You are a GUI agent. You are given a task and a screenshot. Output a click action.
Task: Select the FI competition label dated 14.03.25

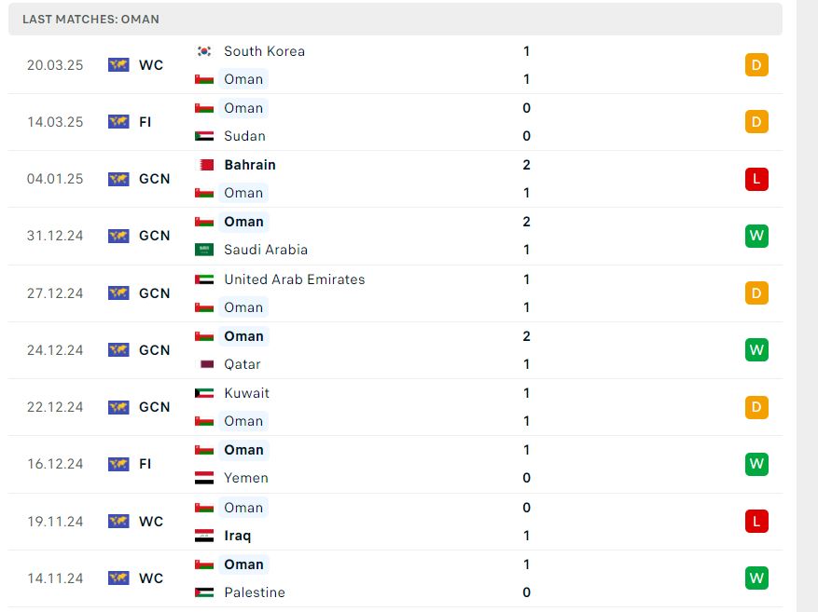[x=145, y=122]
